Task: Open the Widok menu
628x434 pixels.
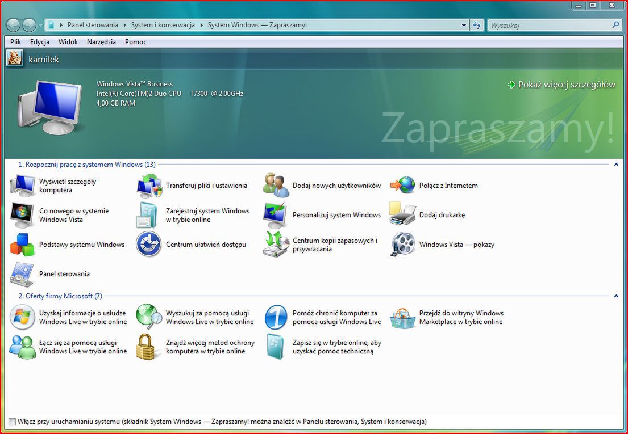Action: 68,41
